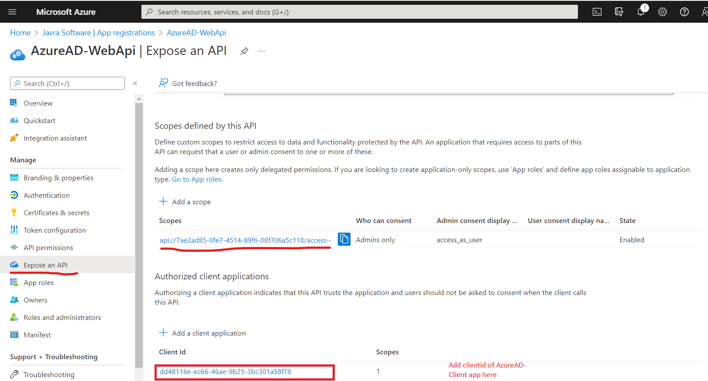The width and height of the screenshot is (708, 381).
Task: Click the Branding & properties icon
Action: tap(14, 178)
